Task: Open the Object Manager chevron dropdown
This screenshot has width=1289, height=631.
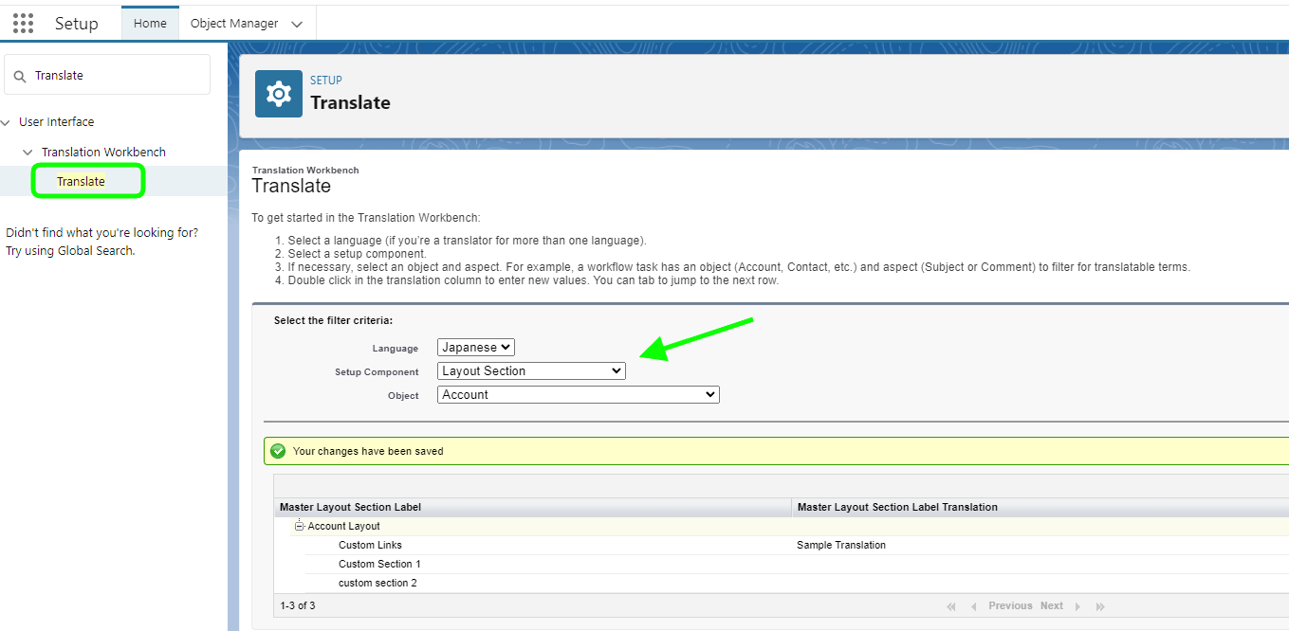Action: point(295,22)
